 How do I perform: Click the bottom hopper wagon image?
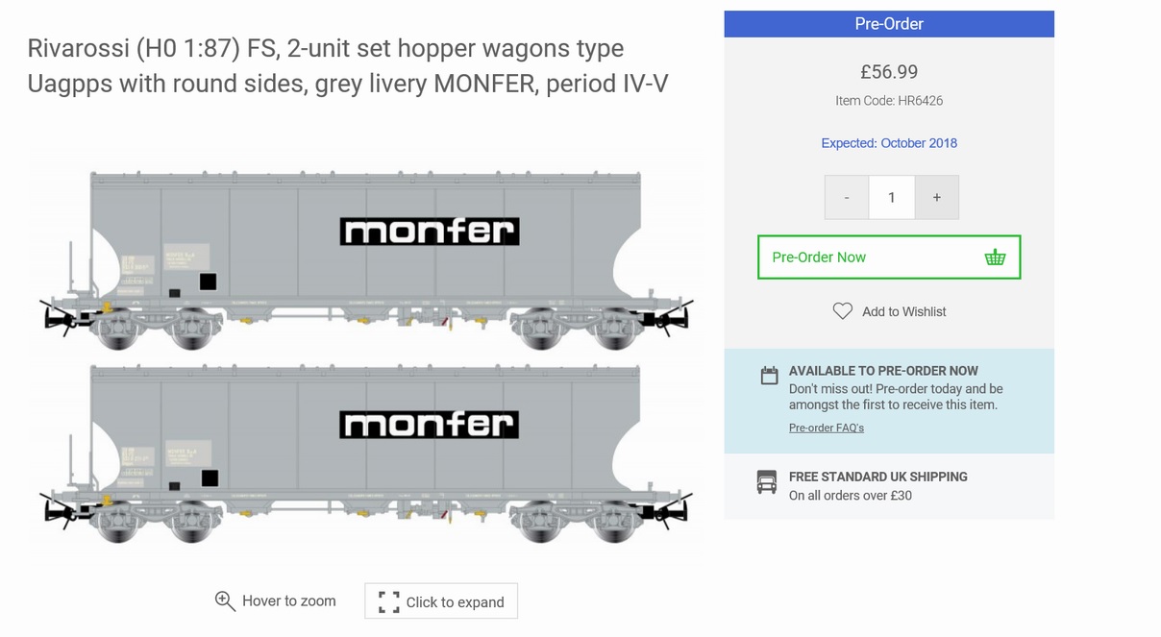[x=365, y=450]
